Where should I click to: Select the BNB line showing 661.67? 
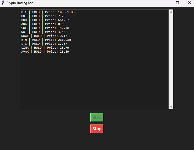[x=45, y=20]
